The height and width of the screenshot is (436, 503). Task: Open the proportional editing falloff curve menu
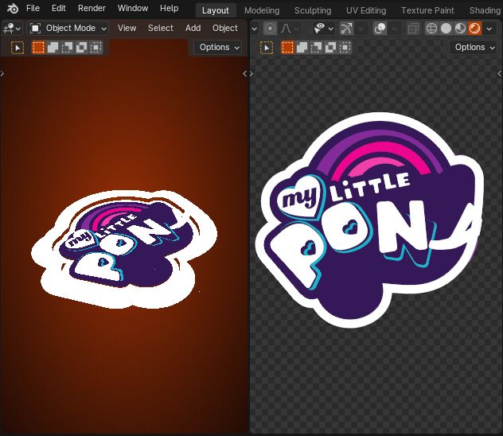click(290, 29)
